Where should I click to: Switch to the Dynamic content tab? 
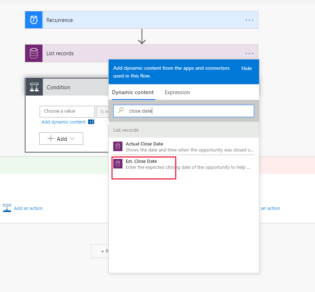click(x=133, y=92)
